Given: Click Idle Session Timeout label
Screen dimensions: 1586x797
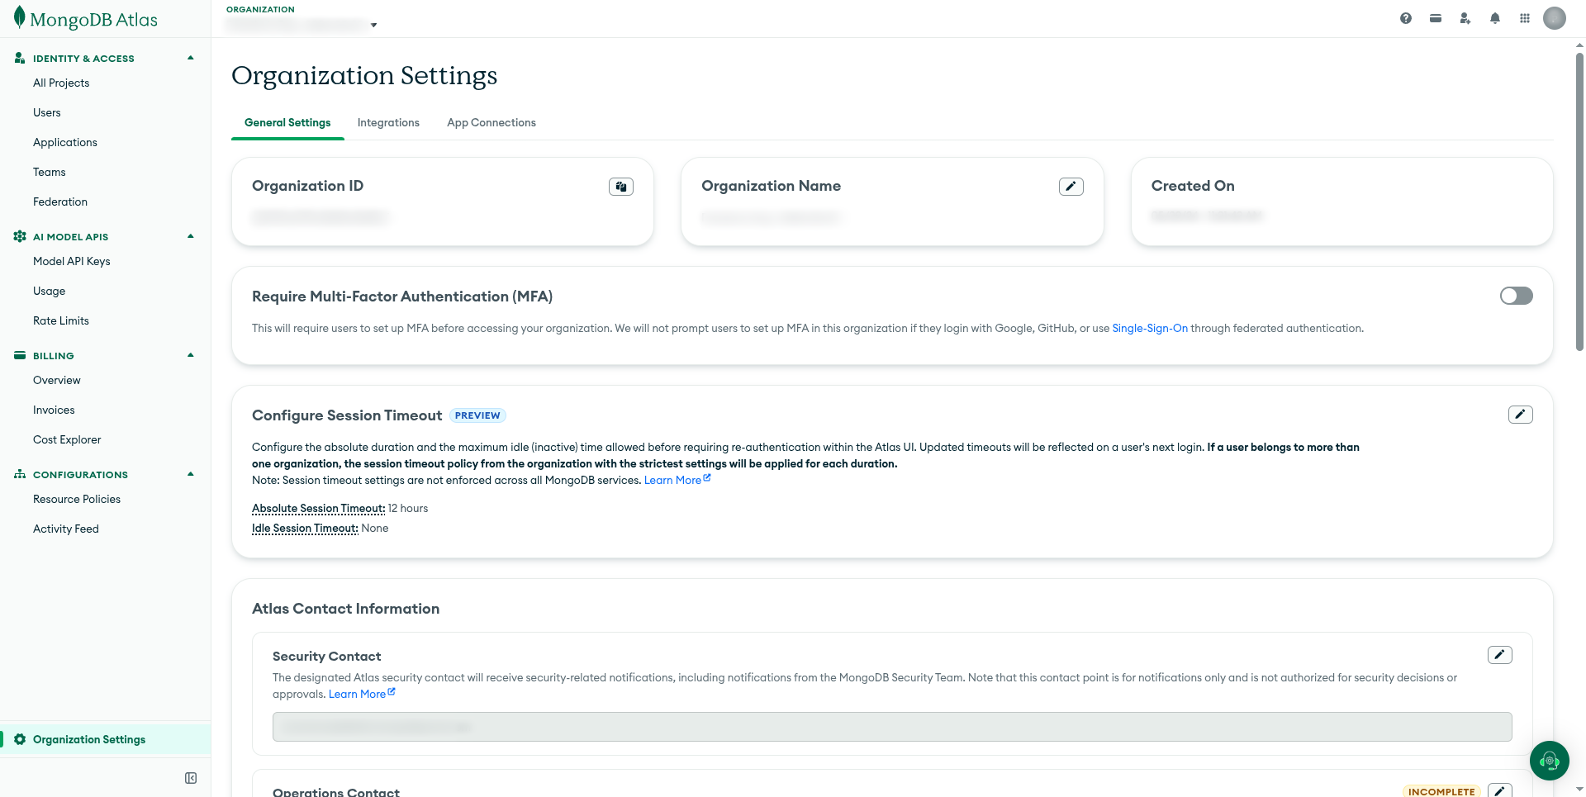Looking at the screenshot, I should coord(305,528).
